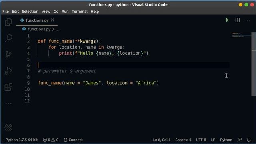This screenshot has width=256, height=144.
Task: Open the Help menu
Action: coord(95,12)
